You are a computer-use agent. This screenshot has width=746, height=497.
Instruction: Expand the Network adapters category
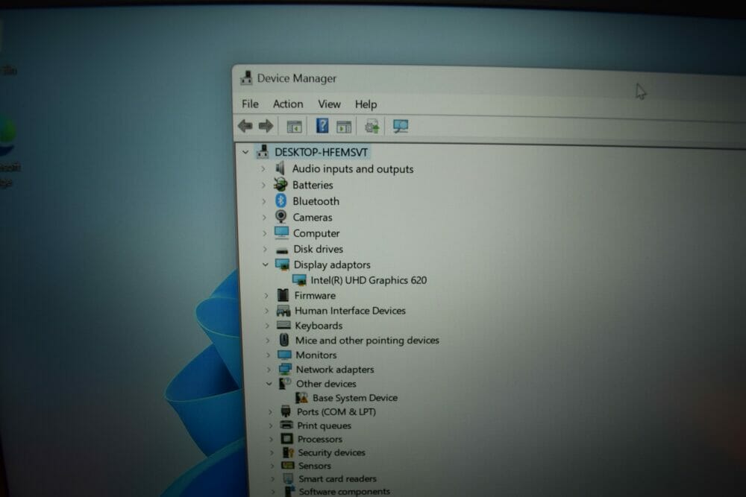coord(269,369)
